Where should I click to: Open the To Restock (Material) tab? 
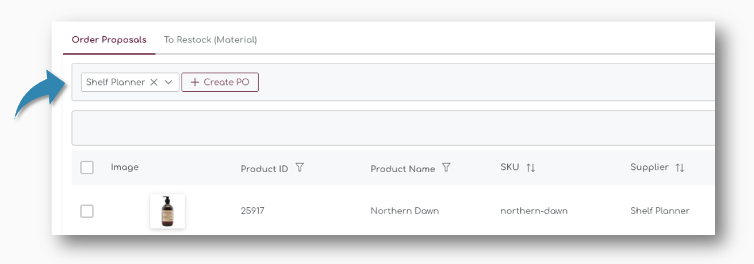(x=210, y=40)
